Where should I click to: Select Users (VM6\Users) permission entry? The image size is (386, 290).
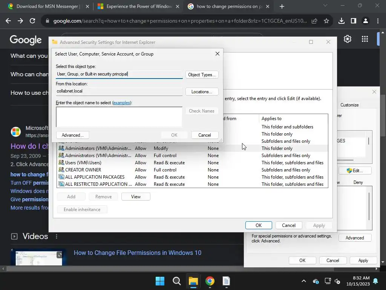[x=192, y=162]
